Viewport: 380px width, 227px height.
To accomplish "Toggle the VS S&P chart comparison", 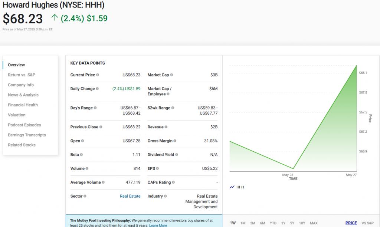I will [368, 223].
